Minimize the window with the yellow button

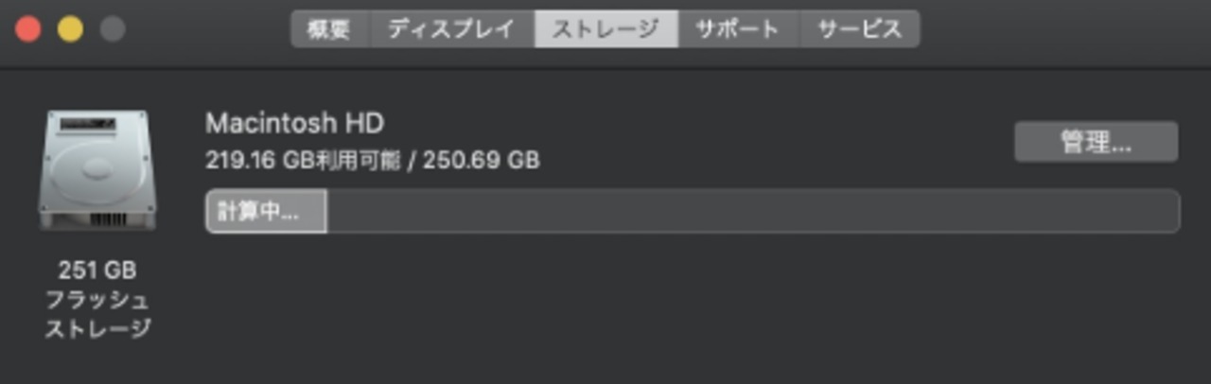(x=70, y=29)
